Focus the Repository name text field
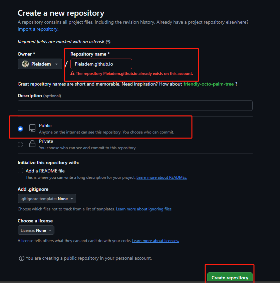Screen dimensions: 280x283 point(101,64)
